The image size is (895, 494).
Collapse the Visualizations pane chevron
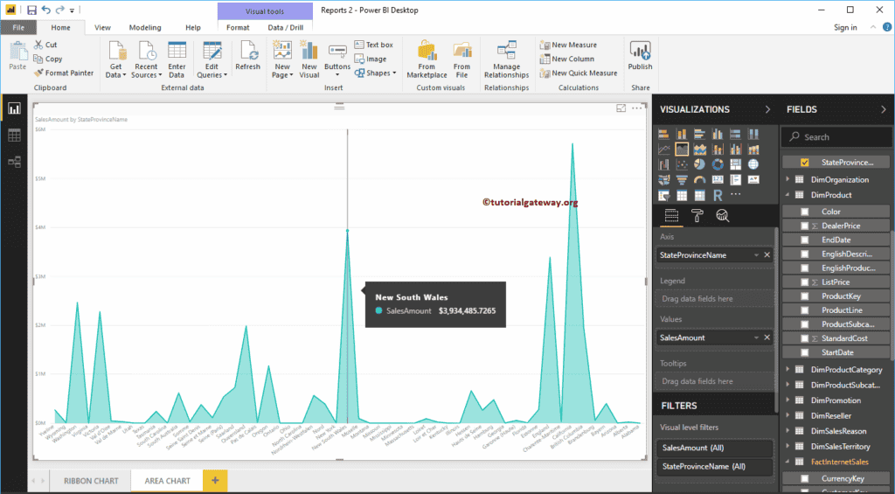click(767, 109)
